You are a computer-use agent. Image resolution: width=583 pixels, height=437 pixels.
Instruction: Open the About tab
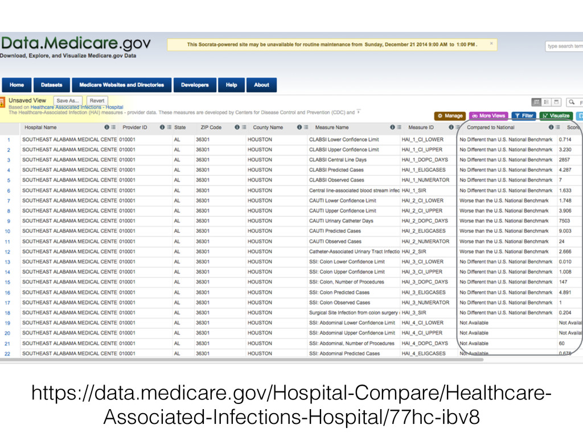pos(261,85)
